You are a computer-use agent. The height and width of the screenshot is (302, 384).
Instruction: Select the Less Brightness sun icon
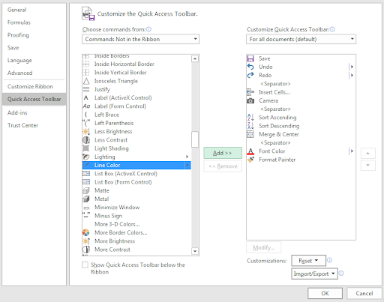click(x=86, y=131)
